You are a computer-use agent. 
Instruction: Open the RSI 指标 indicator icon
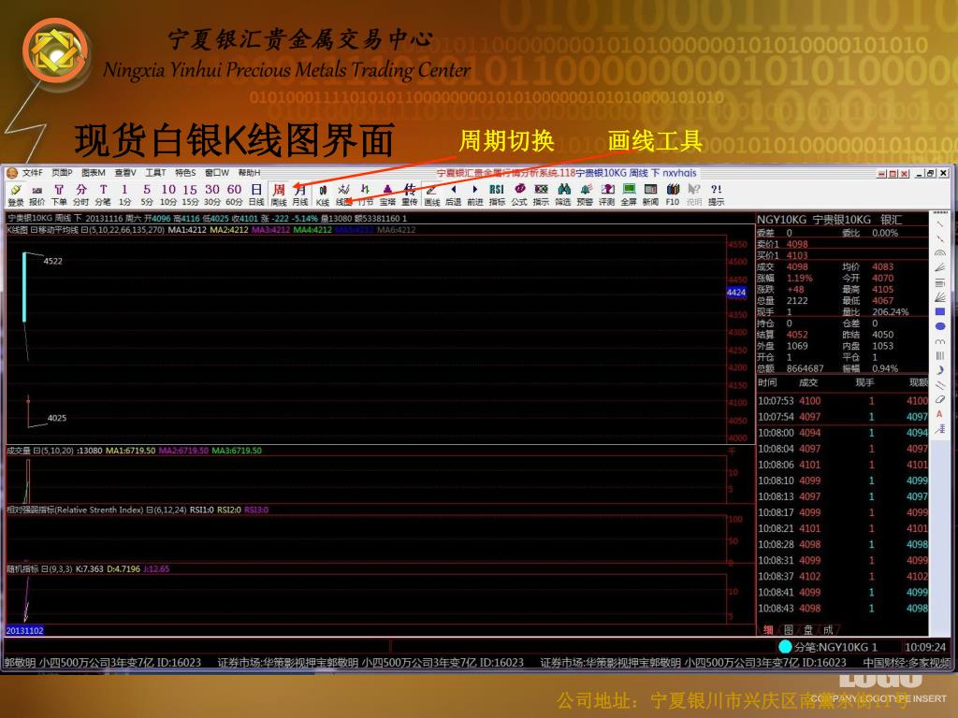497,194
